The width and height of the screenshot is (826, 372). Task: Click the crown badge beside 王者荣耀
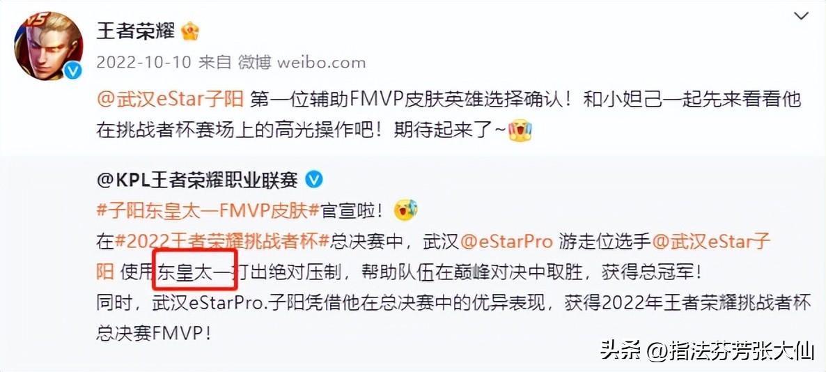coord(189,32)
